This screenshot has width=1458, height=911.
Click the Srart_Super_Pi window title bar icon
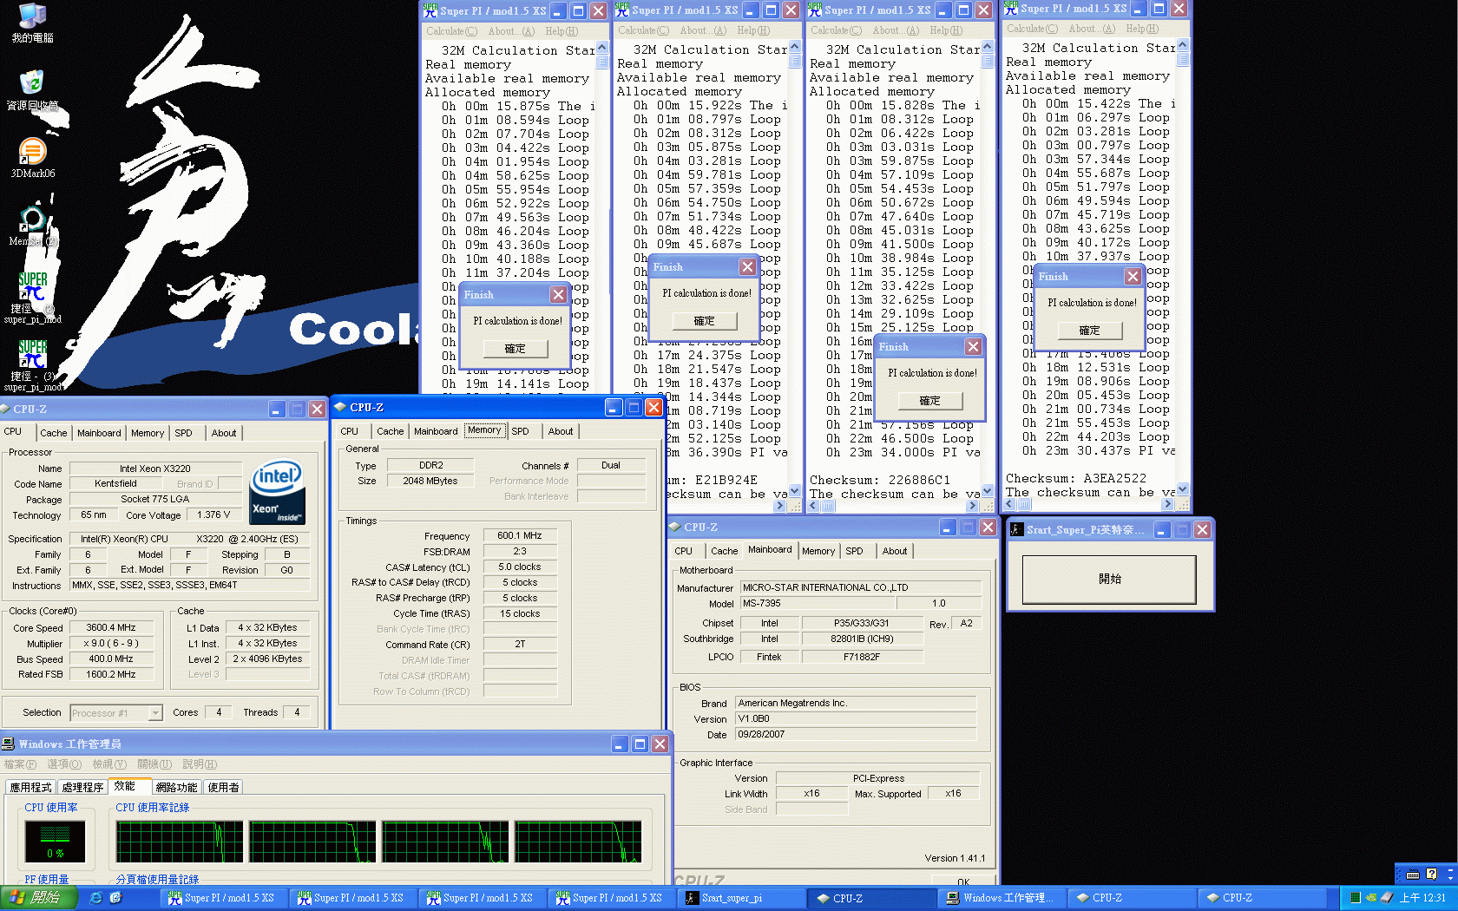point(1016,529)
